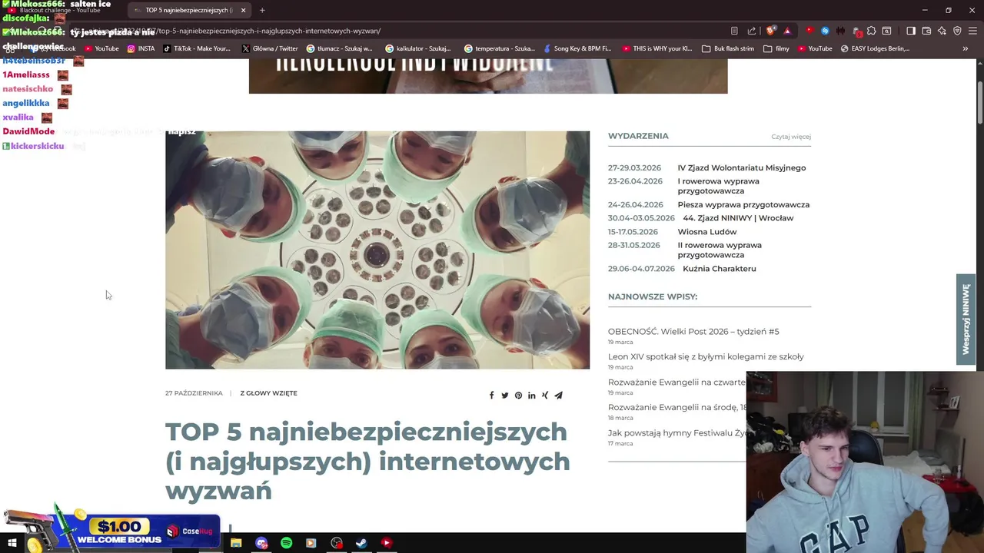Share article via Xing icon
Viewport: 984px width, 553px height.
[x=545, y=396]
